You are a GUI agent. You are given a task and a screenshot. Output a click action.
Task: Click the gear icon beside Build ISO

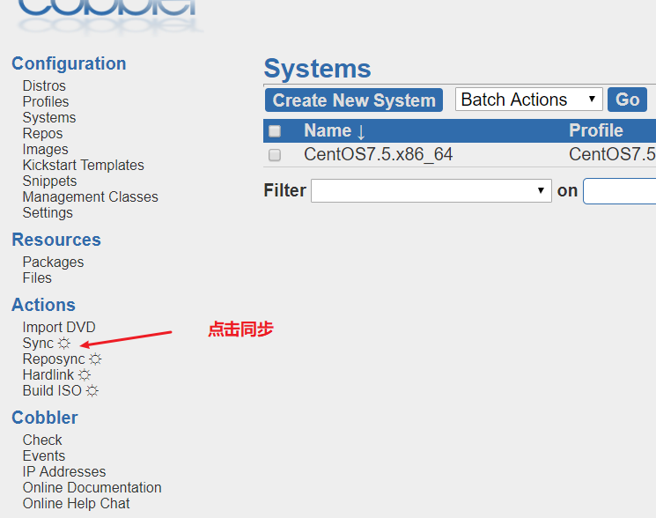(92, 391)
